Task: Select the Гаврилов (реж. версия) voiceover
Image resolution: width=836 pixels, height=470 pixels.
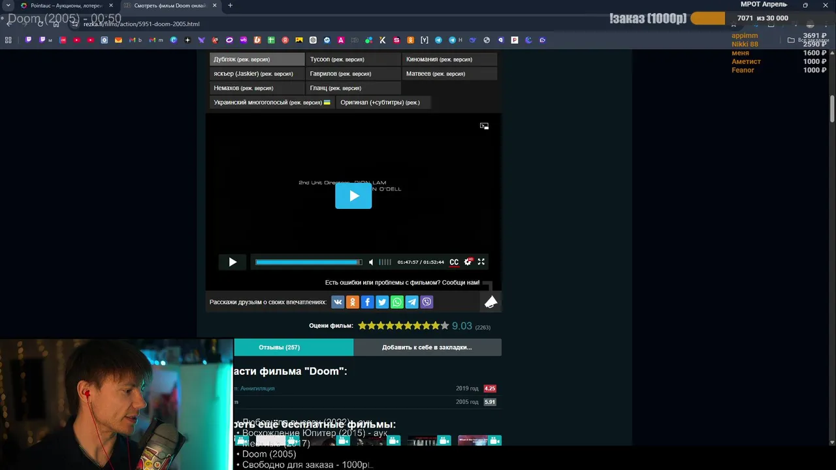Action: [x=353, y=74]
